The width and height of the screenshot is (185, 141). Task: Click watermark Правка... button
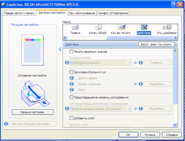158,63
